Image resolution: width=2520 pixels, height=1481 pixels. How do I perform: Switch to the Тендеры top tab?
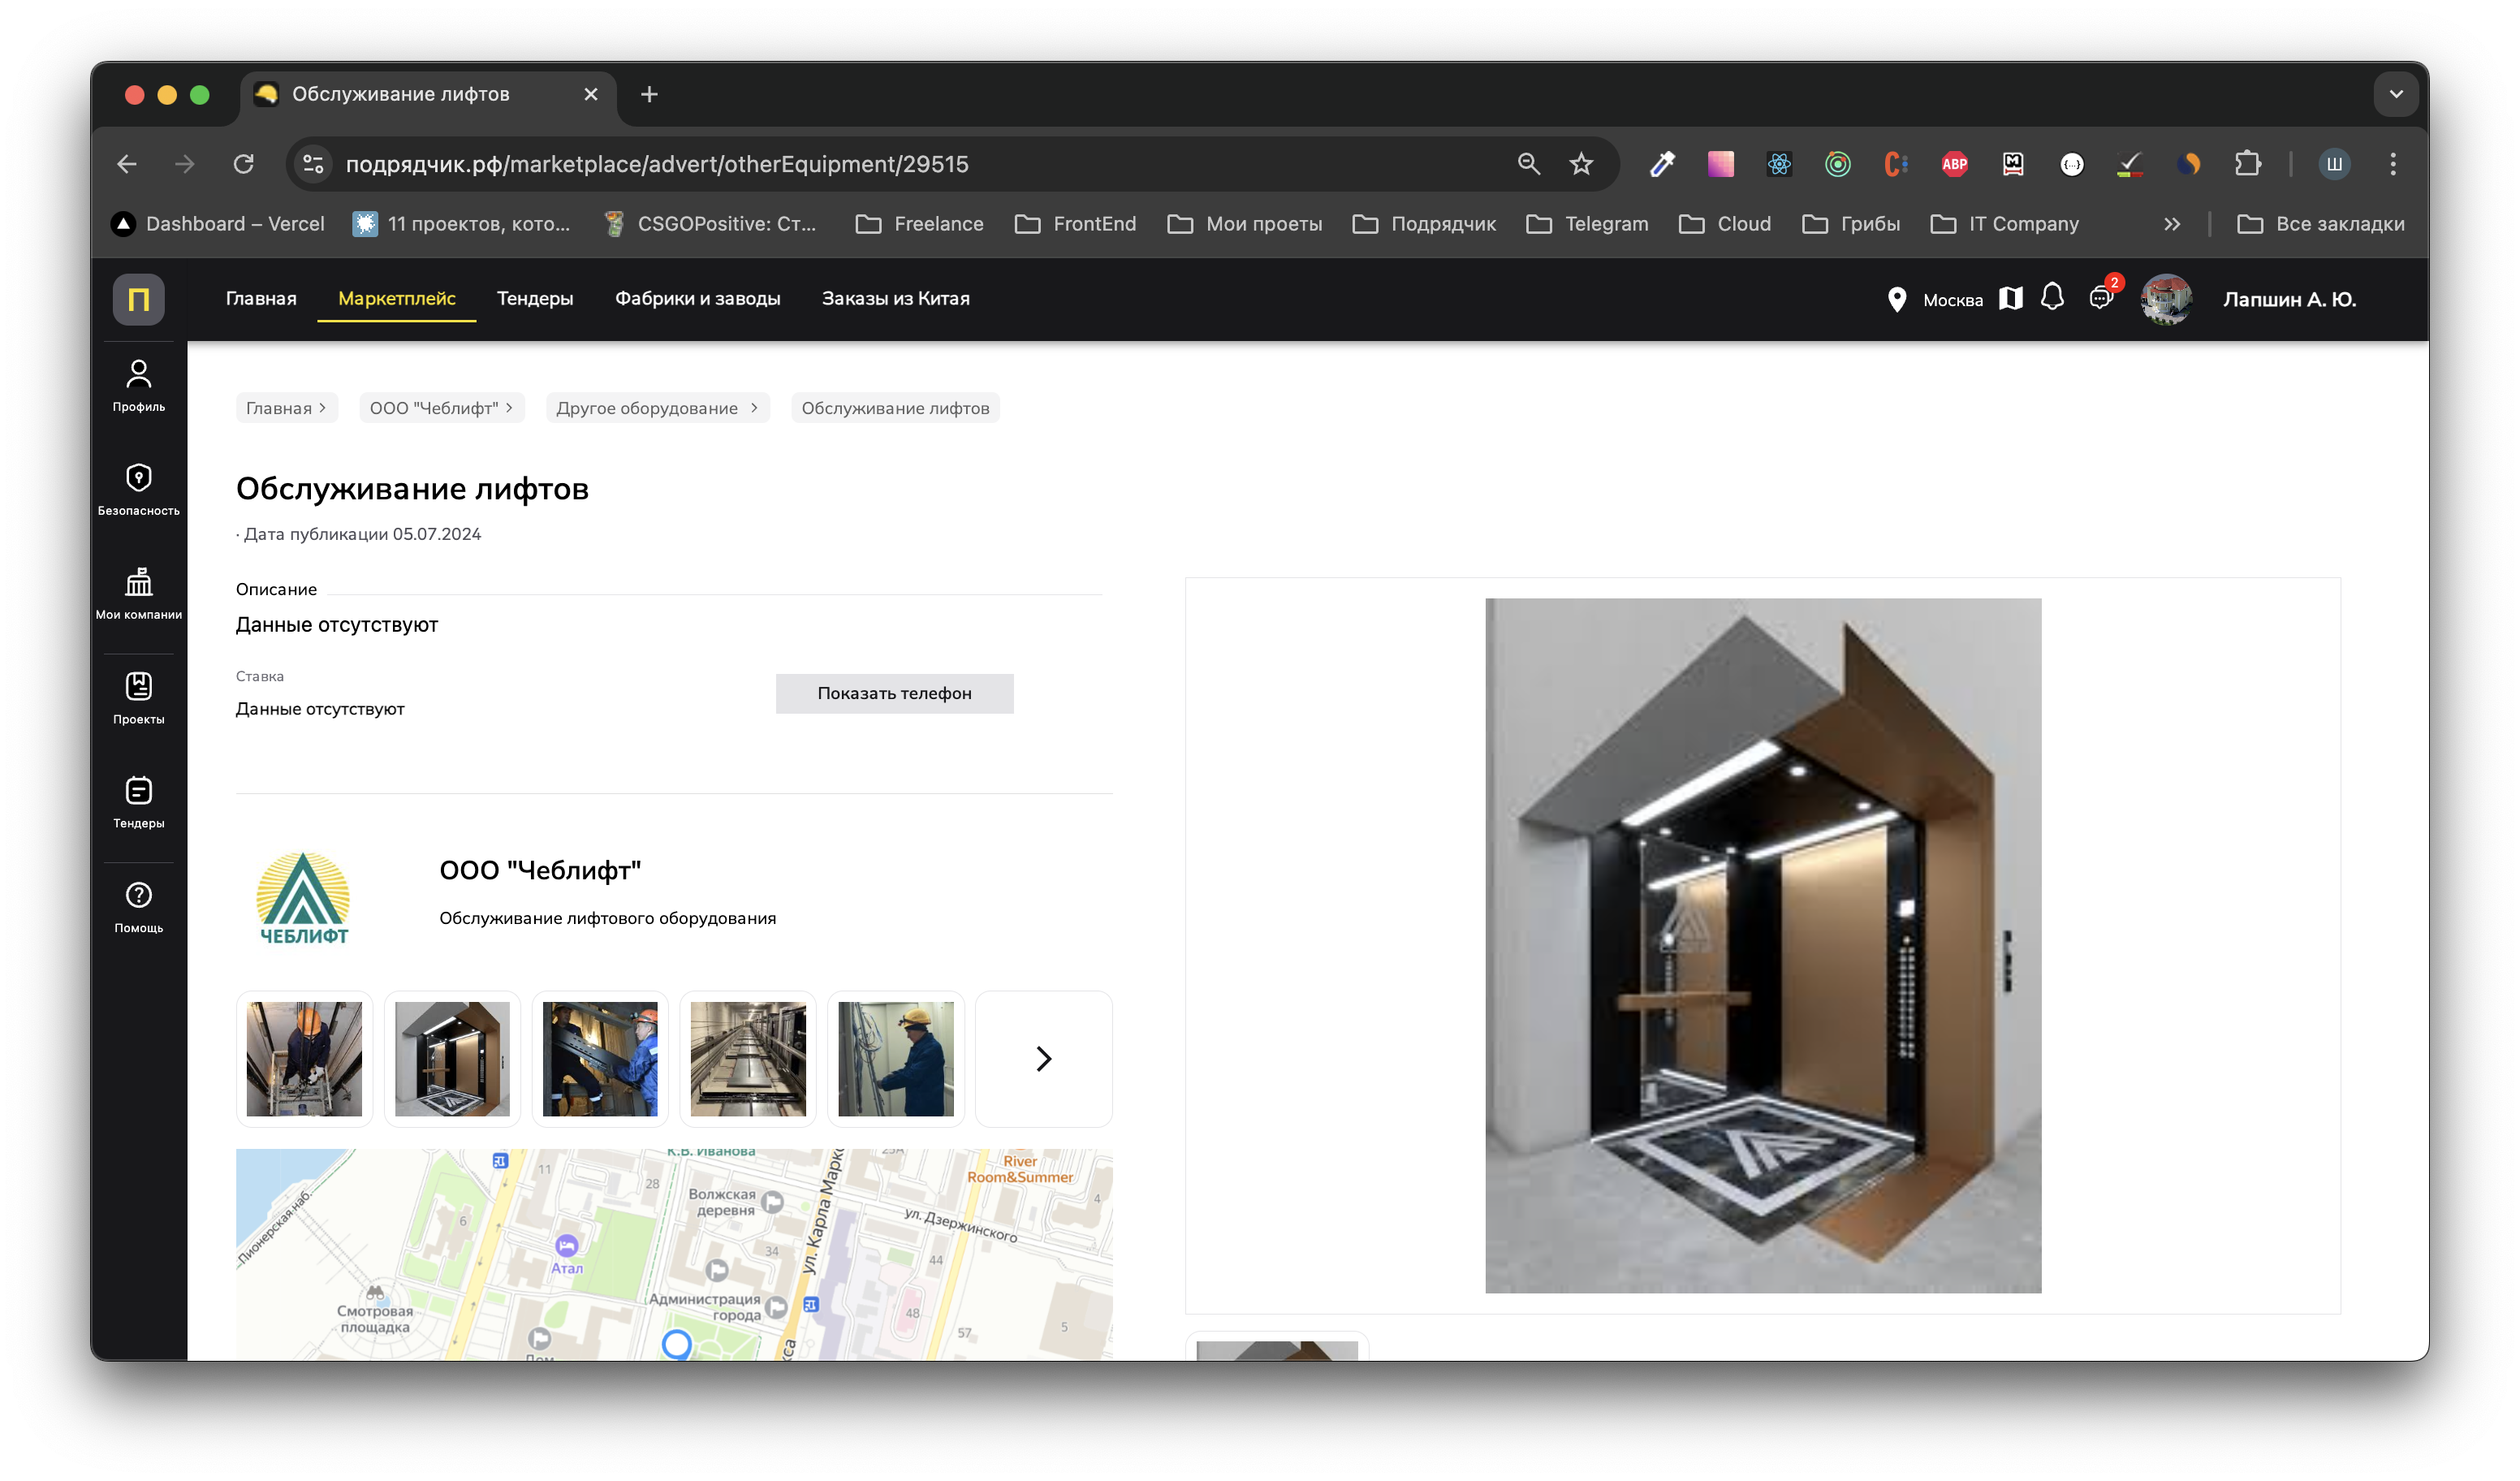pyautogui.click(x=534, y=298)
